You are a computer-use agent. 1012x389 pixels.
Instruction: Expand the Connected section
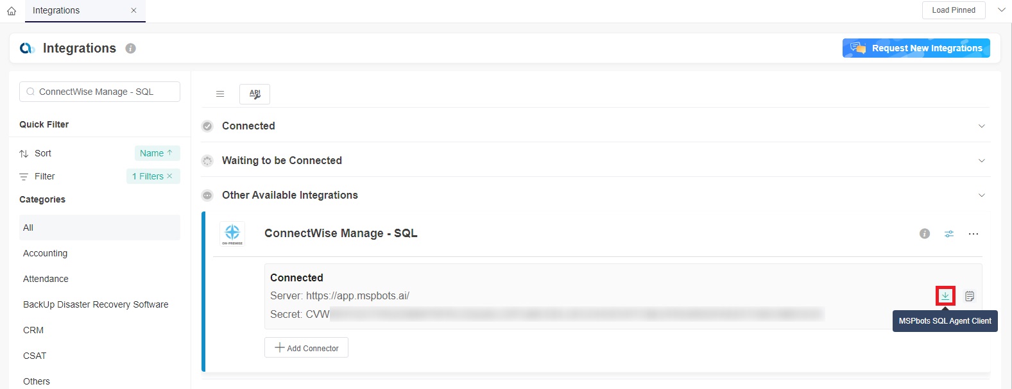981,126
